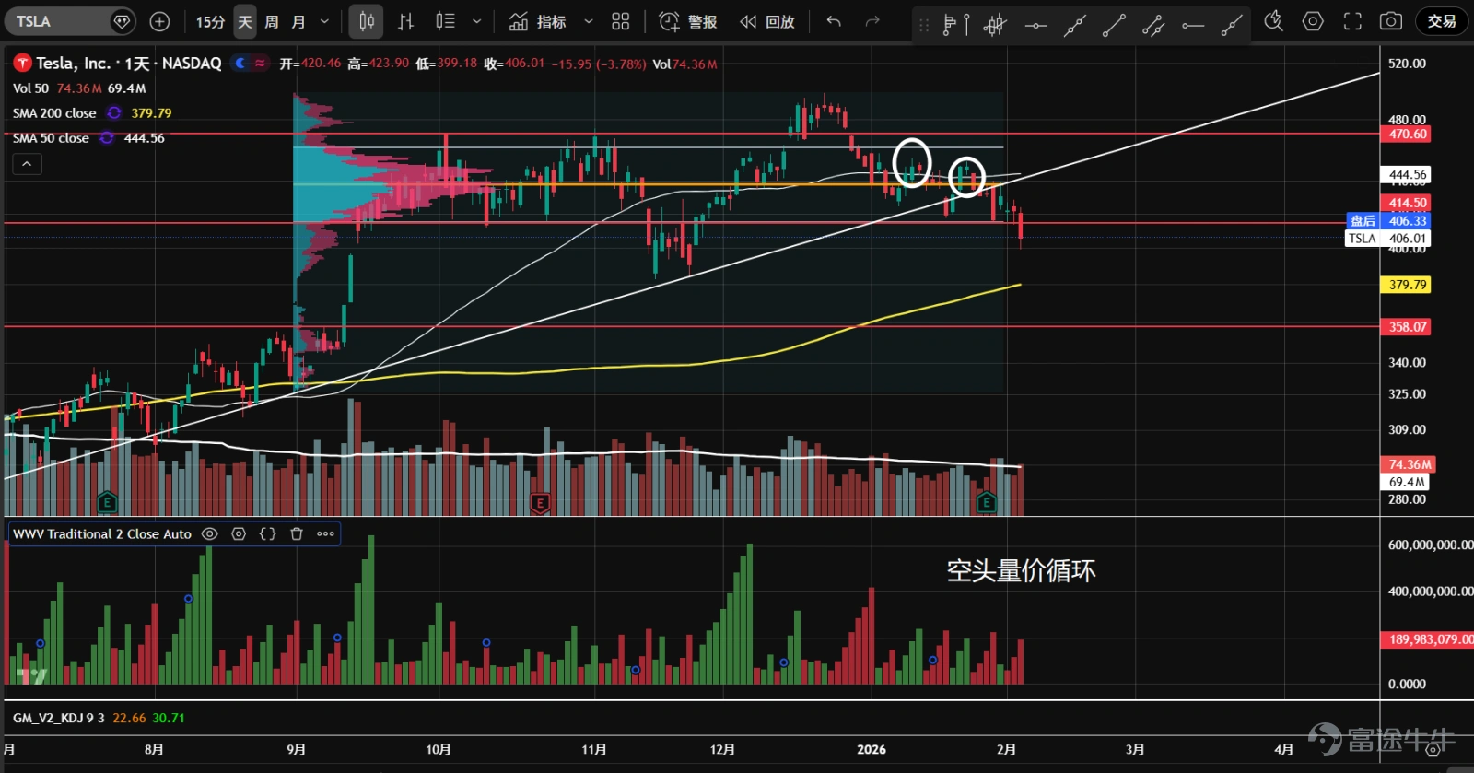Screen dimensions: 1474x773
Task: Open WWV indicator source code braces
Action: point(268,533)
